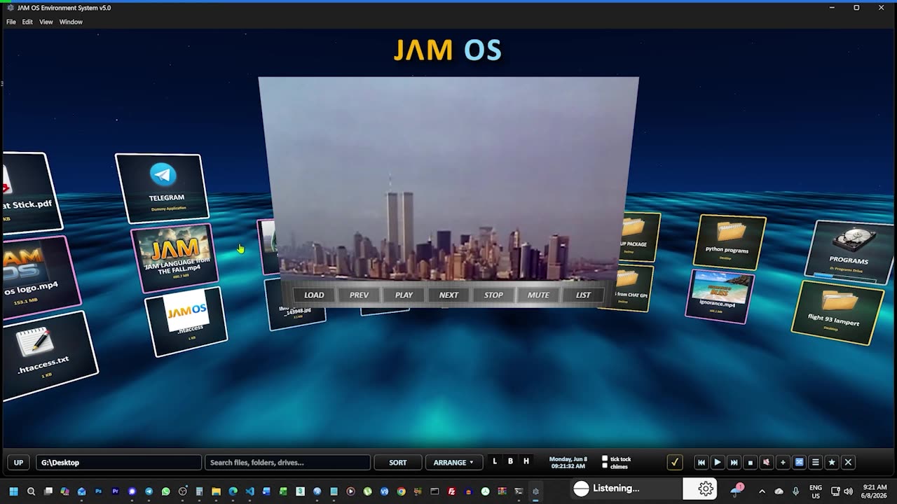897x504 pixels.
Task: Open the playlist lines icon
Action: (x=815, y=463)
